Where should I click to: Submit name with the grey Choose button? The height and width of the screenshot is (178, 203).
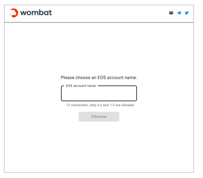(x=99, y=117)
